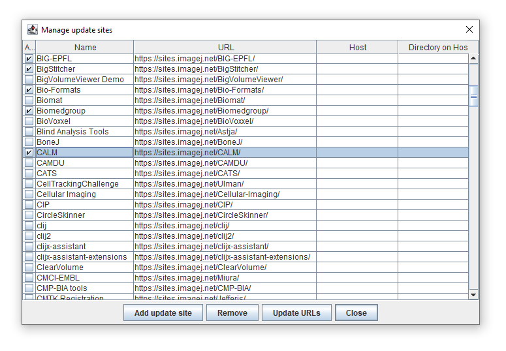Select the clij2 name cell
Viewport: 506px width, 351px height.
(84, 236)
